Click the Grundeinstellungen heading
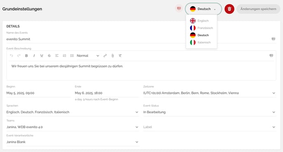 click(22, 9)
